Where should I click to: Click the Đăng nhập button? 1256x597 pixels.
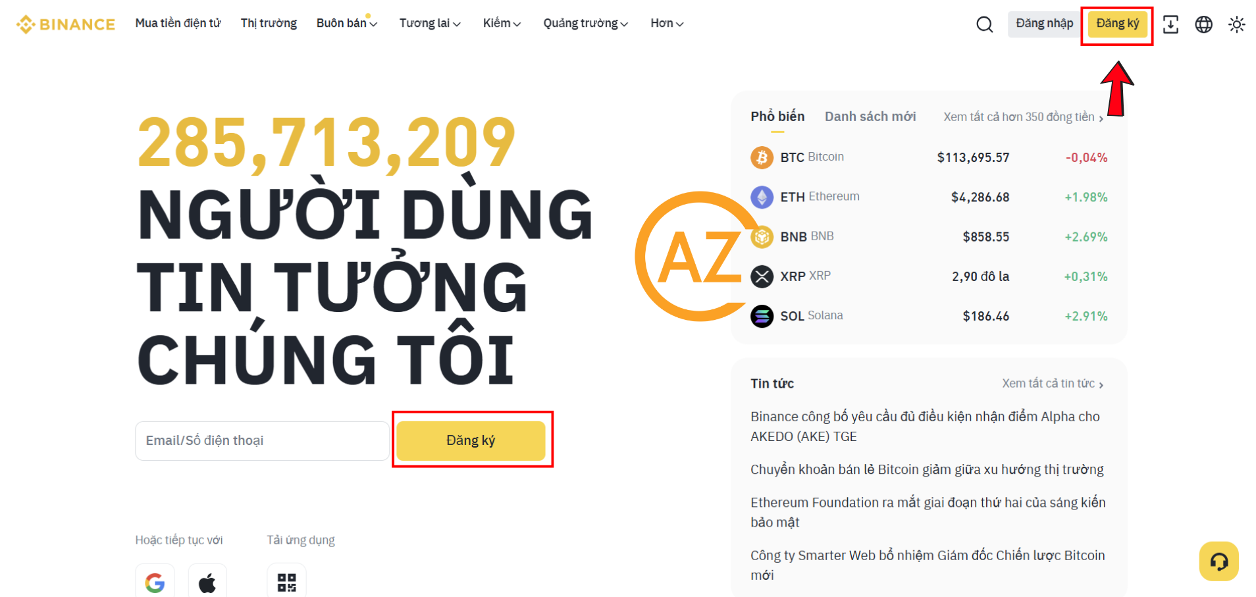pos(1044,24)
